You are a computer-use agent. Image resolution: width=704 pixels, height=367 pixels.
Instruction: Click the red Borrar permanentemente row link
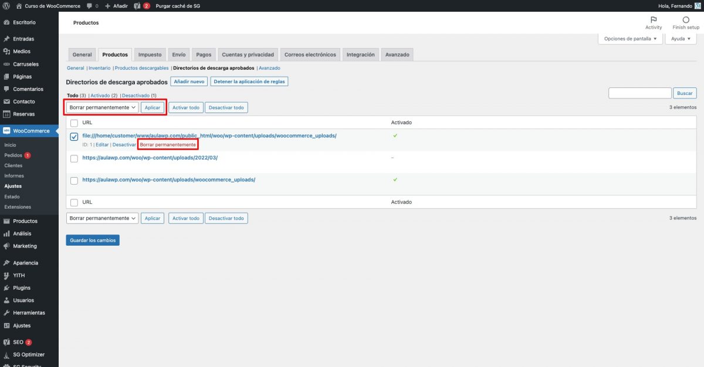168,144
